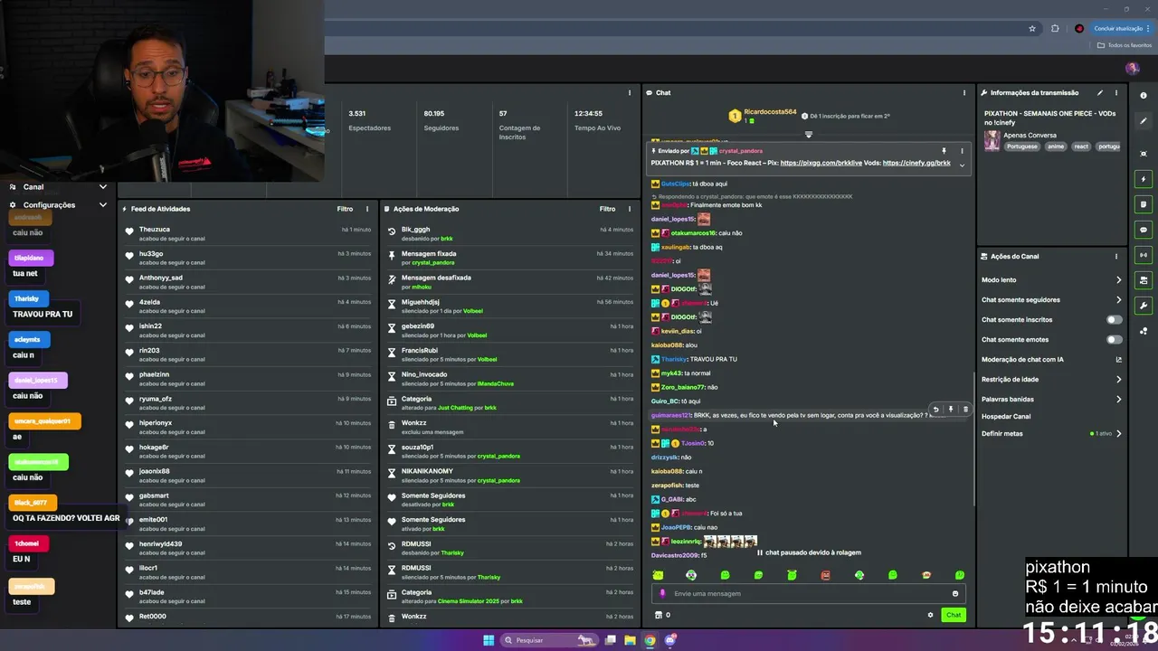Screen dimensions: 1158x651
Task: Unpin the pinned chat message
Action: (x=944, y=151)
